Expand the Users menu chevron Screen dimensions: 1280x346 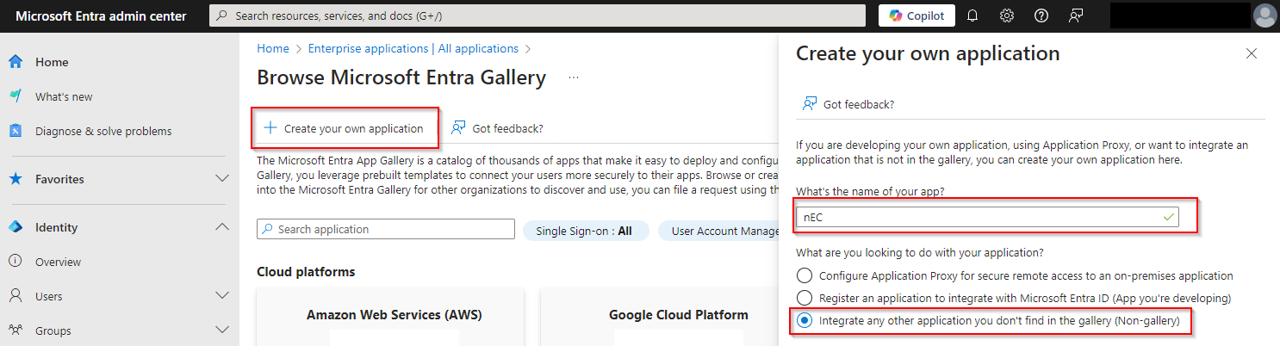(222, 296)
